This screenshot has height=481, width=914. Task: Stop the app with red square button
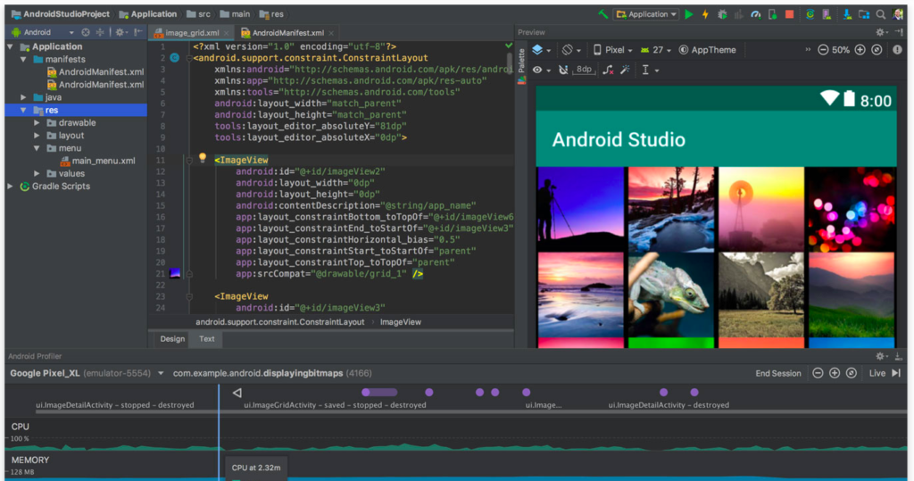789,14
